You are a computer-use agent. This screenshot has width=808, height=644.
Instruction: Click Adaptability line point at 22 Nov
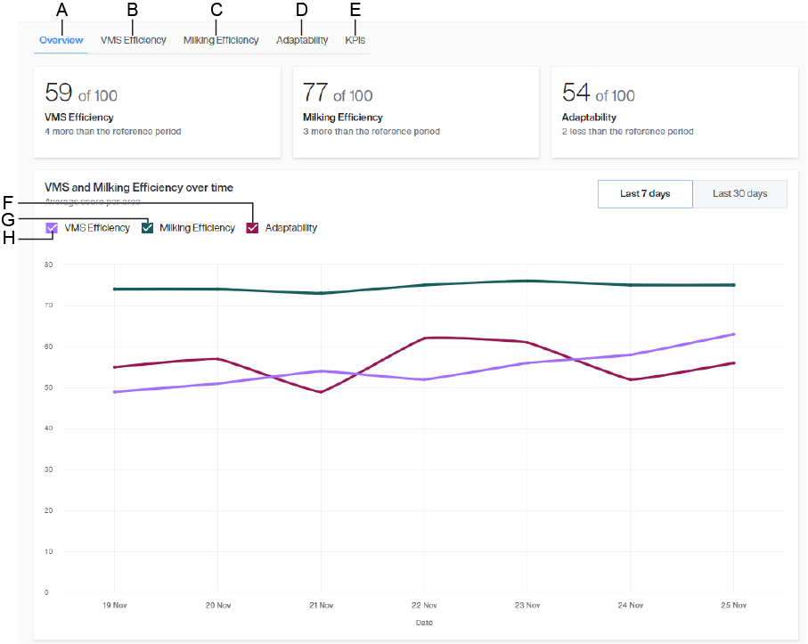point(424,338)
